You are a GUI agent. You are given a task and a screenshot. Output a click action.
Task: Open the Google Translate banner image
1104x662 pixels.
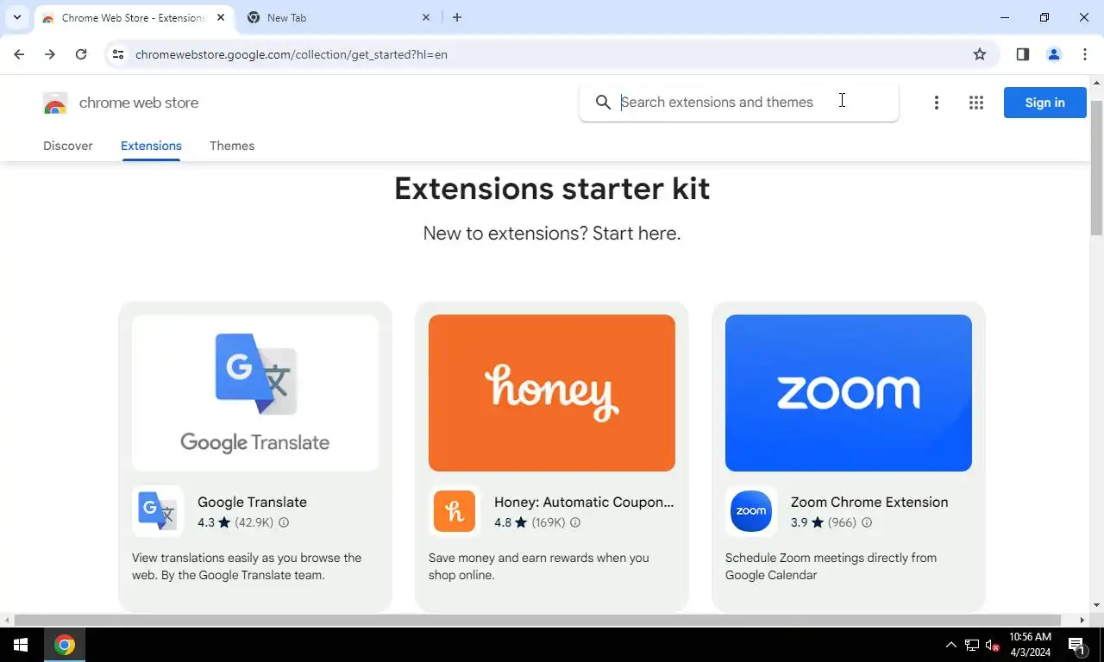tap(255, 393)
